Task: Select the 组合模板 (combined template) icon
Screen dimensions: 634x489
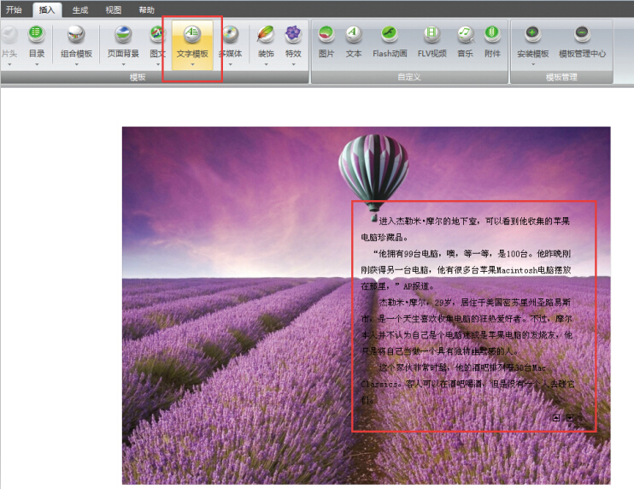Action: pyautogui.click(x=76, y=35)
